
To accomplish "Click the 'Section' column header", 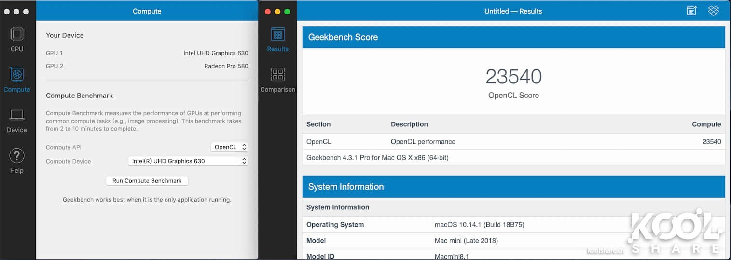I will point(318,124).
